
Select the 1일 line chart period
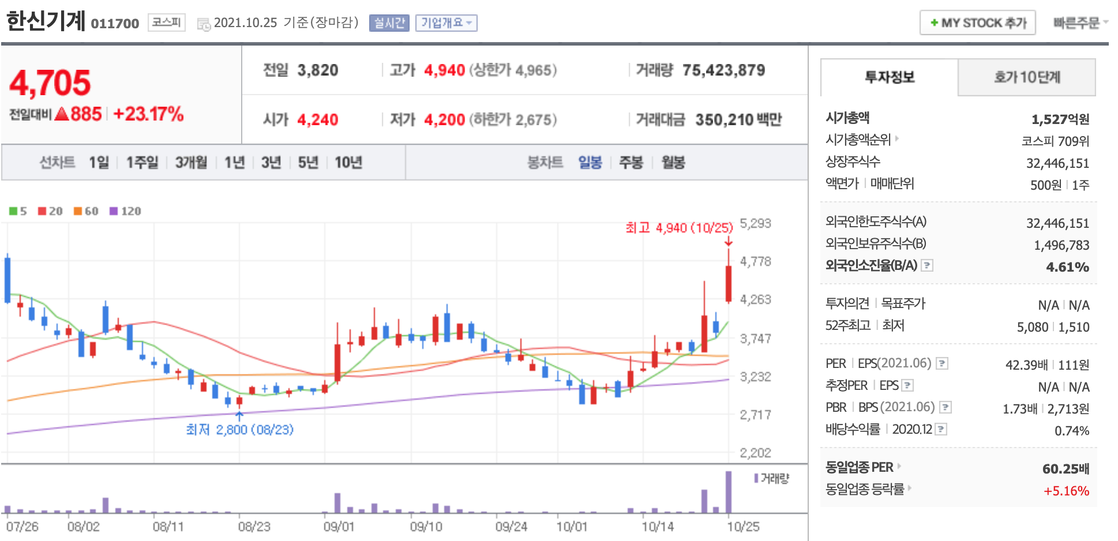click(99, 163)
